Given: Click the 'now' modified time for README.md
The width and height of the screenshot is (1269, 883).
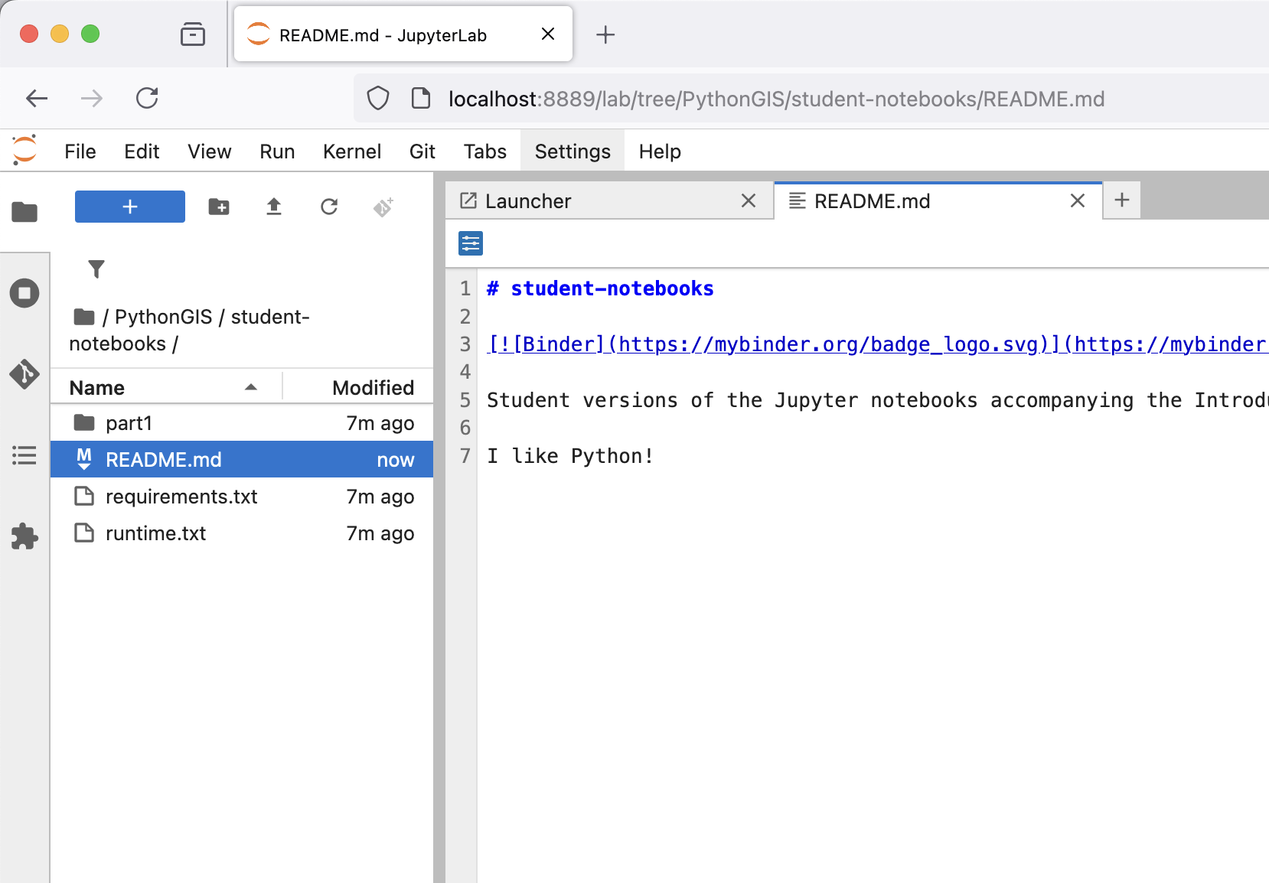Looking at the screenshot, I should pos(396,460).
